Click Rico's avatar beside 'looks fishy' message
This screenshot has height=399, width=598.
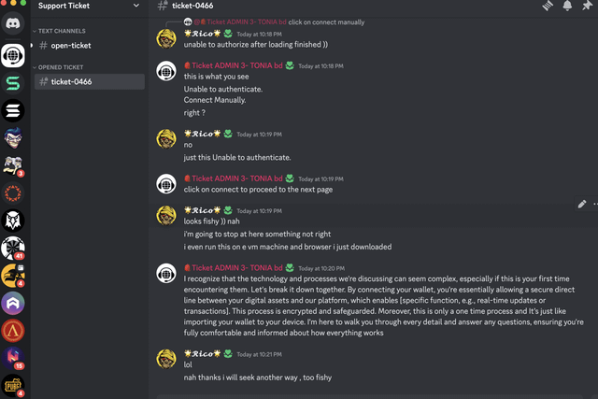click(166, 217)
